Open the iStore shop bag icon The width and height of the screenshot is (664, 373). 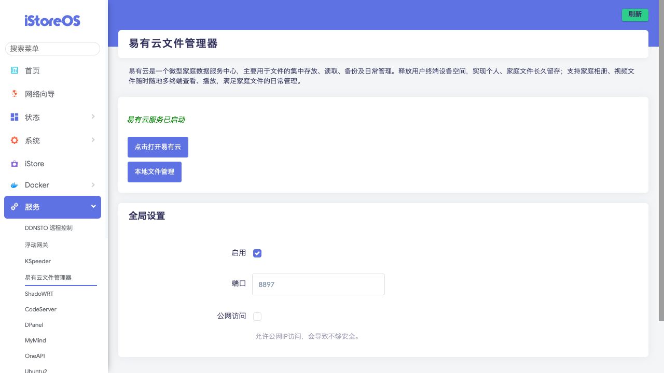pos(15,164)
